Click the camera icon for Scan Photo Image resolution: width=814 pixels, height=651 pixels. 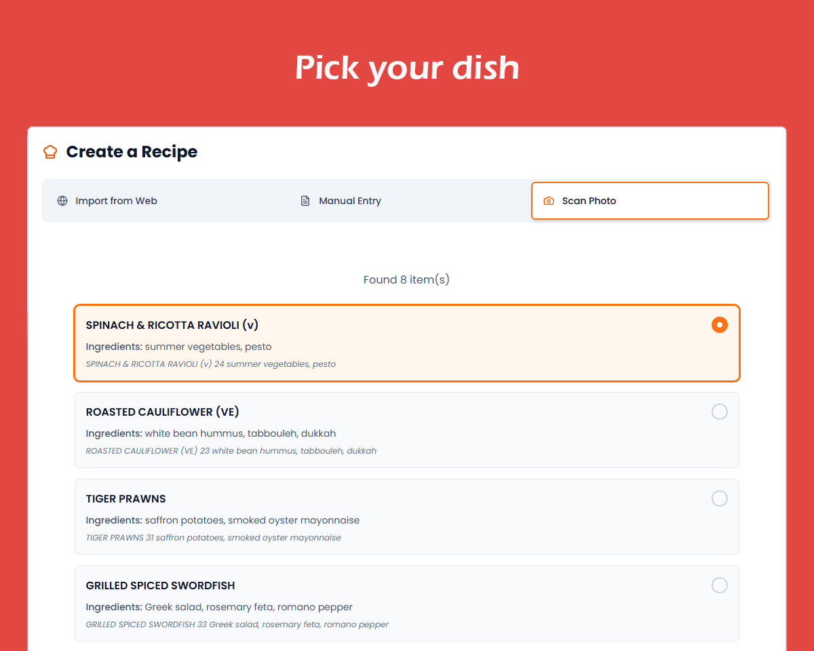pyautogui.click(x=549, y=201)
